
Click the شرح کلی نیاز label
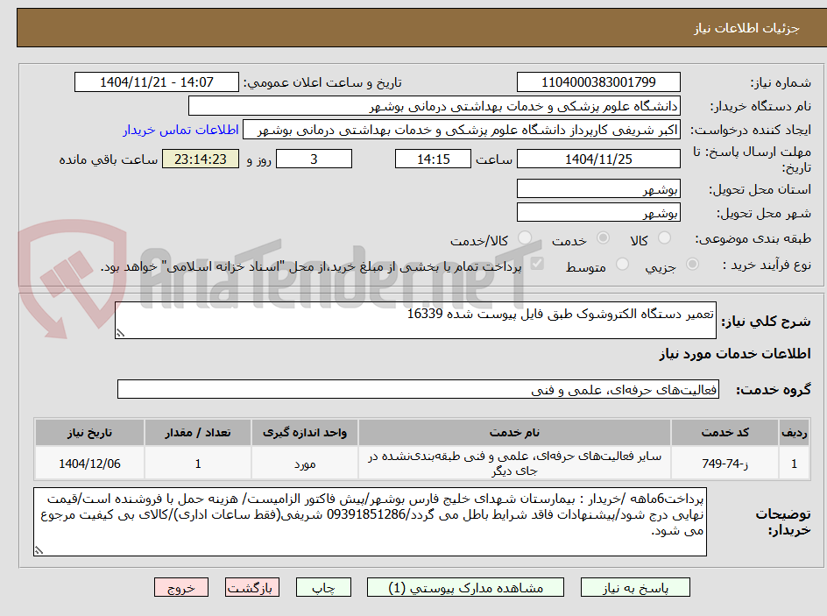[x=766, y=322]
